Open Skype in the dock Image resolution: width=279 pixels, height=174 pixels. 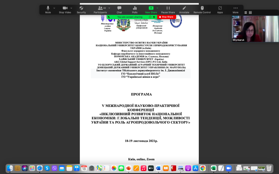(47, 168)
